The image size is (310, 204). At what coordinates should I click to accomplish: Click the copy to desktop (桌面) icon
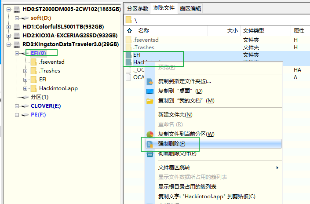[150, 91]
